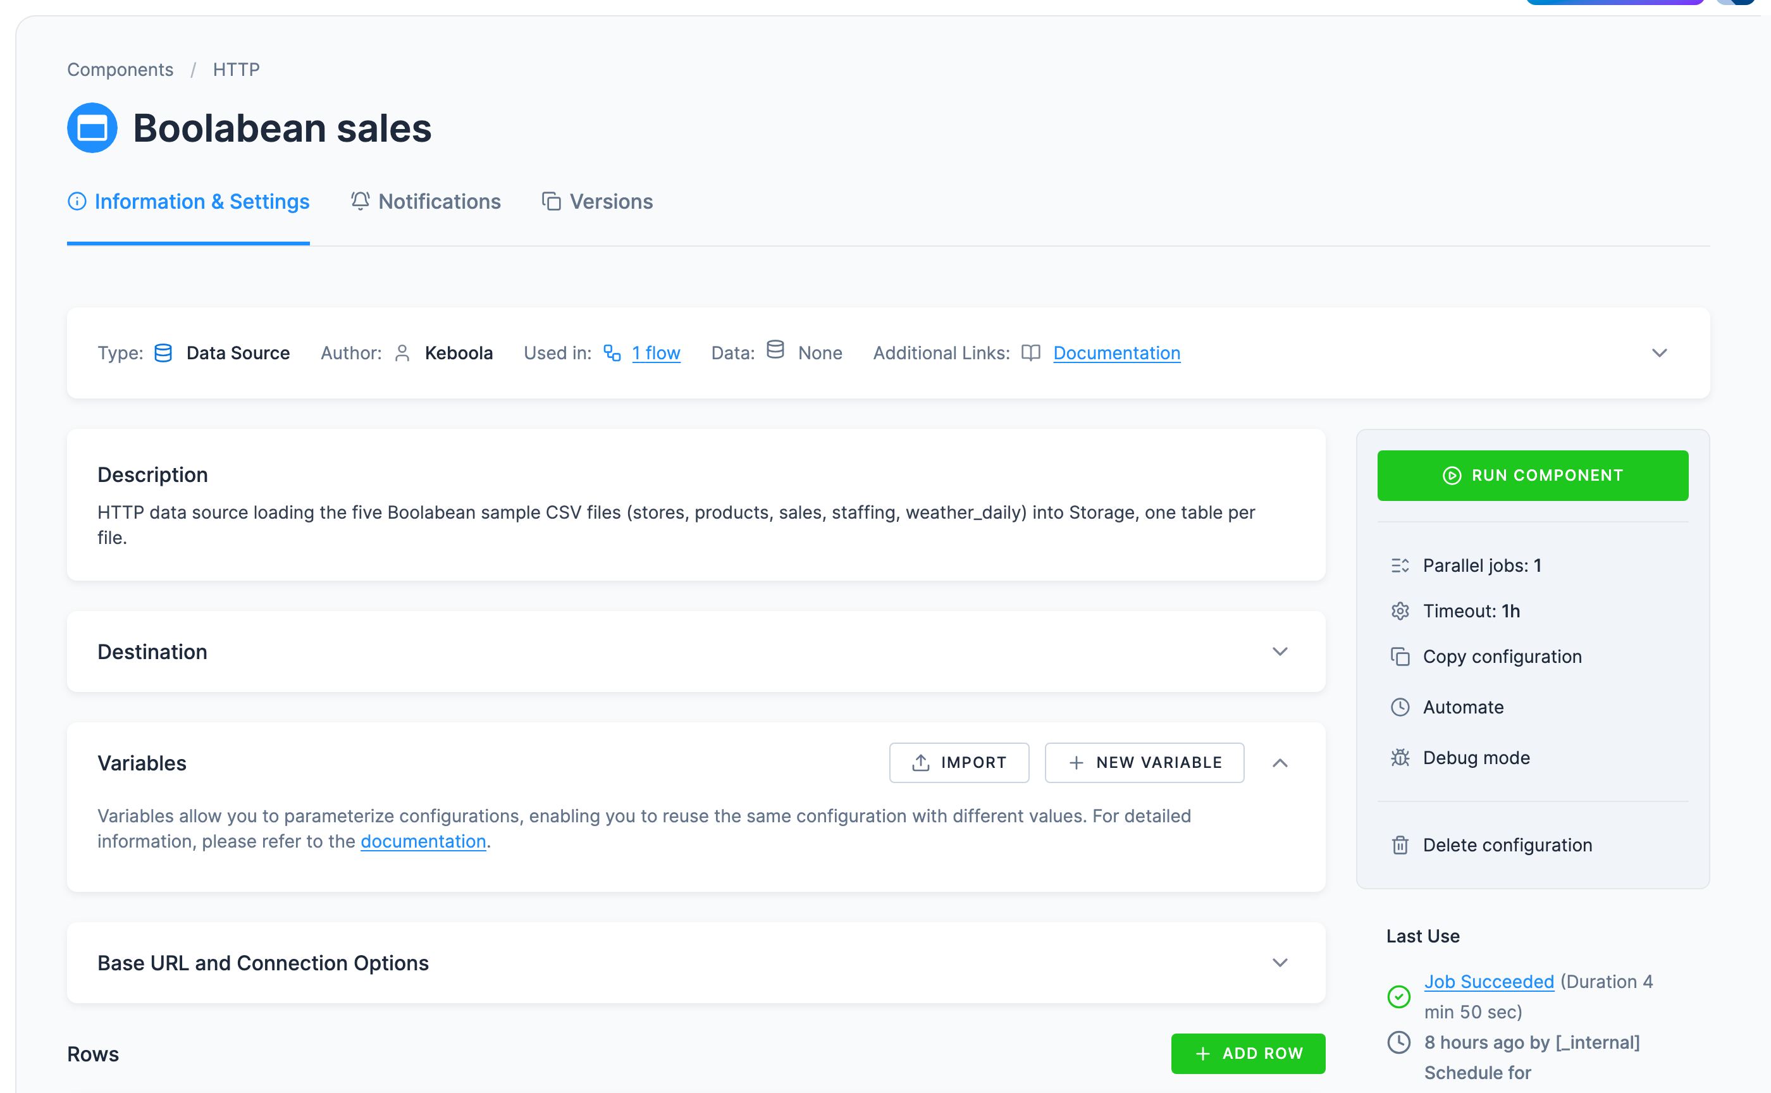Expand the Destination section
Image resolution: width=1771 pixels, height=1093 pixels.
point(1280,652)
